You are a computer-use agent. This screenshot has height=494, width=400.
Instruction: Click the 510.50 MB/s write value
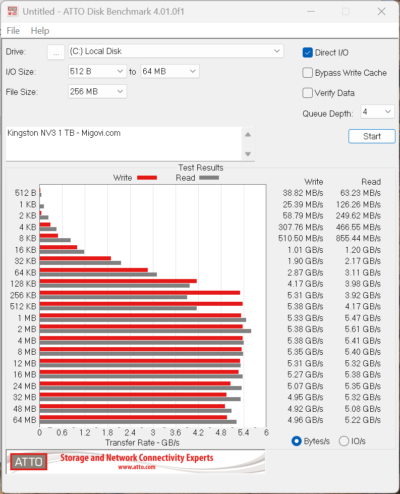point(301,238)
